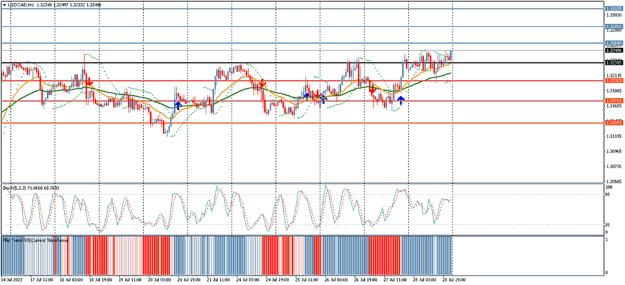Select the blue up arrow near 27 Jul 11:00
The image size is (625, 285).
click(x=401, y=100)
